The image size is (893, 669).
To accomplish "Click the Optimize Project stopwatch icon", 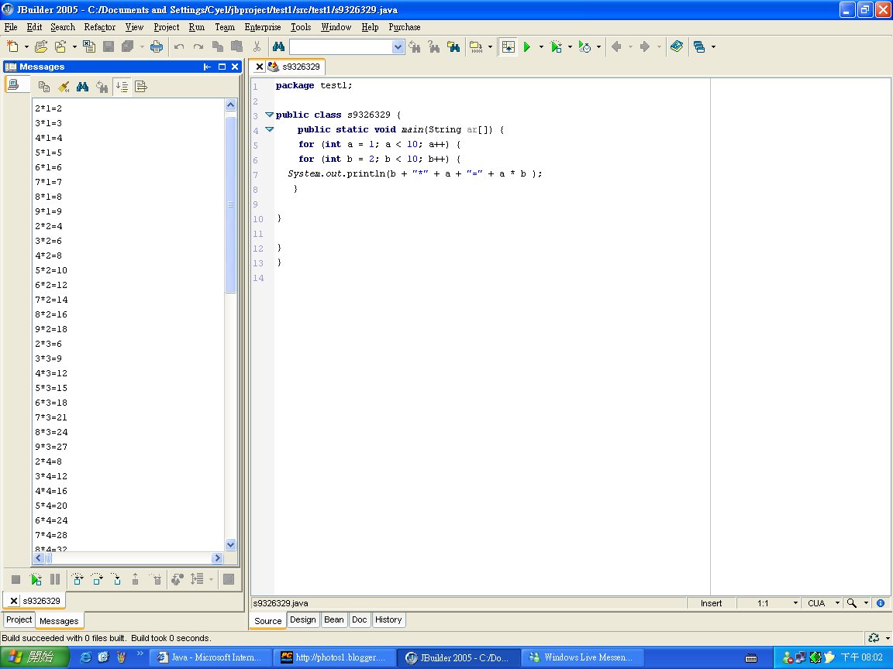I will tap(585, 46).
